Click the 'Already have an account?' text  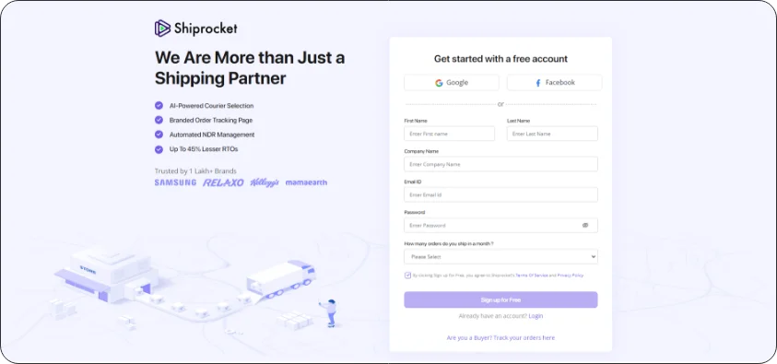click(492, 316)
